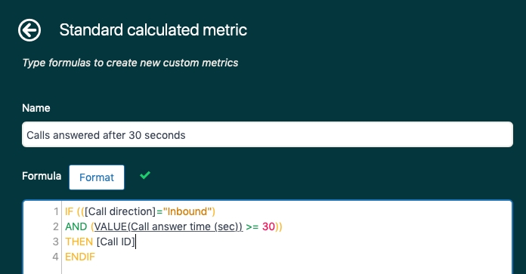Click the Format button

[97, 177]
